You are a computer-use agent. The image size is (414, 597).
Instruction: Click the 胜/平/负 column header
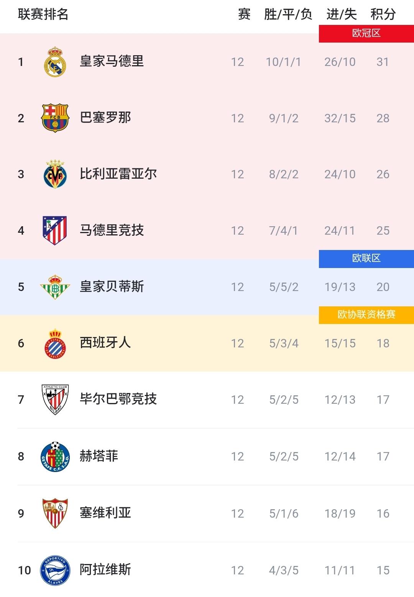[288, 15]
